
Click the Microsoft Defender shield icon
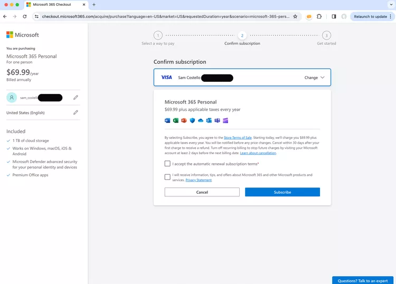192,120
